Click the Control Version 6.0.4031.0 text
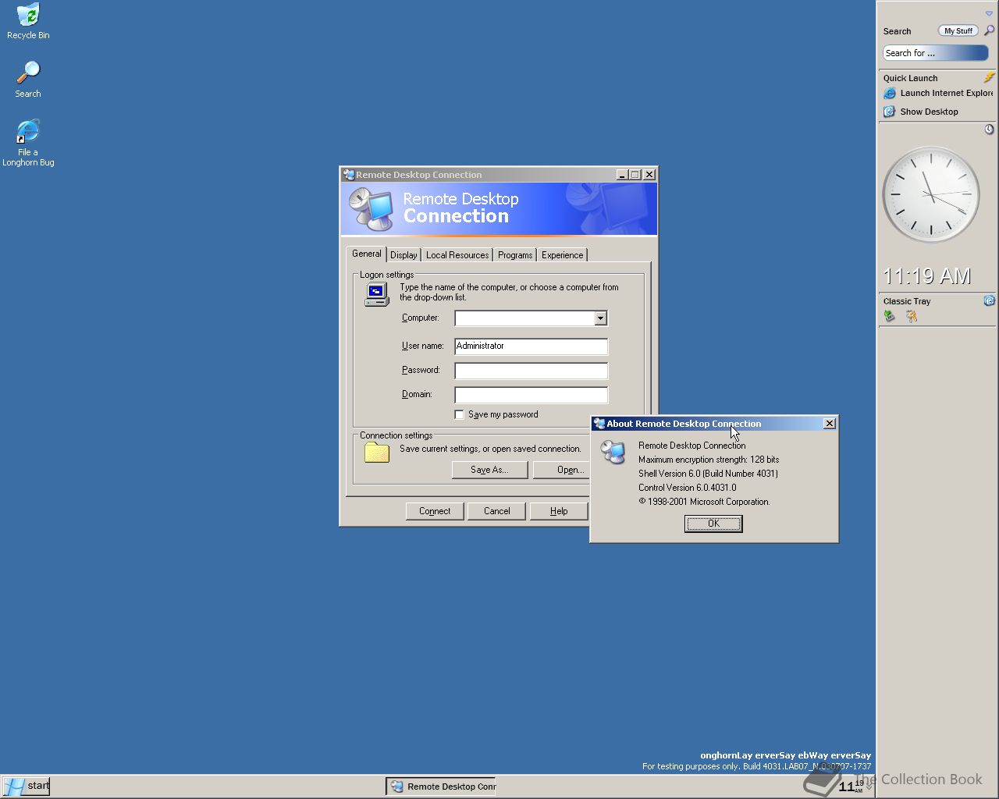The height and width of the screenshot is (799, 999). click(687, 488)
